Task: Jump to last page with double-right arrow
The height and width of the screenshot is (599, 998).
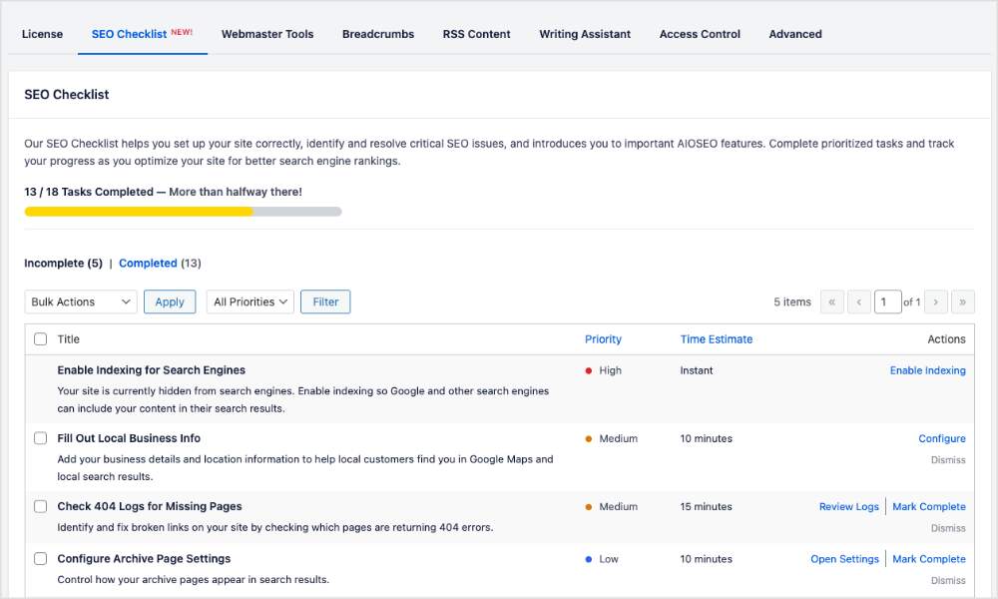Action: pyautogui.click(x=962, y=301)
